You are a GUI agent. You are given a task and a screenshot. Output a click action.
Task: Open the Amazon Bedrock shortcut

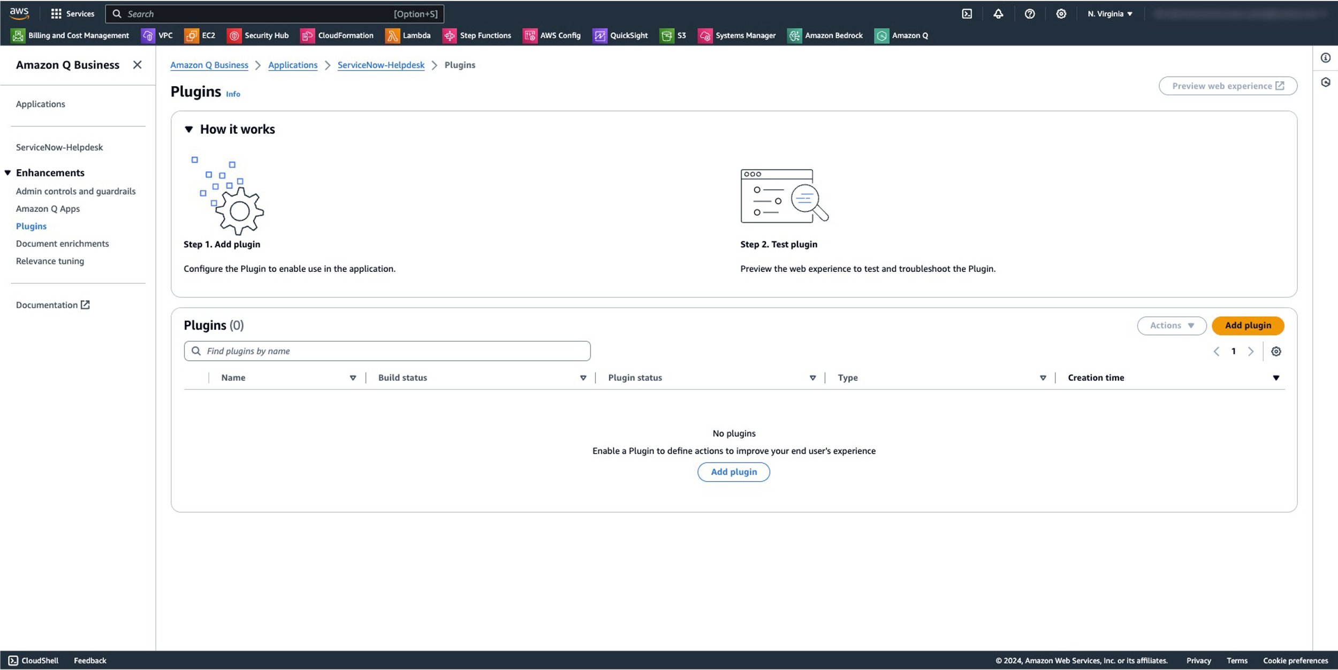(x=825, y=35)
